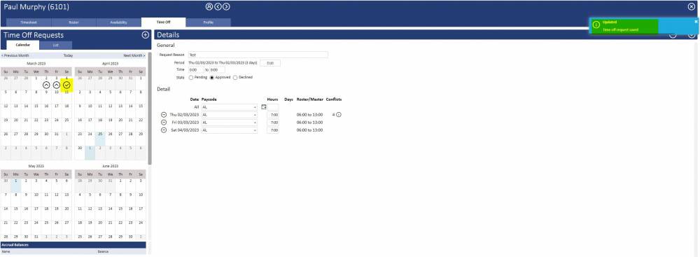Viewport: 700px width, 257px height.
Task: Close the Paul Murphy employee window
Action: click(691, 7)
